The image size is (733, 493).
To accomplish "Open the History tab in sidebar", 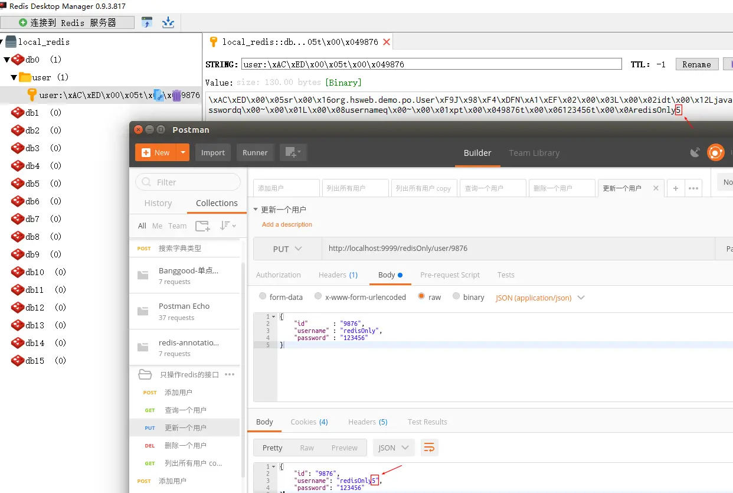I will tap(158, 203).
